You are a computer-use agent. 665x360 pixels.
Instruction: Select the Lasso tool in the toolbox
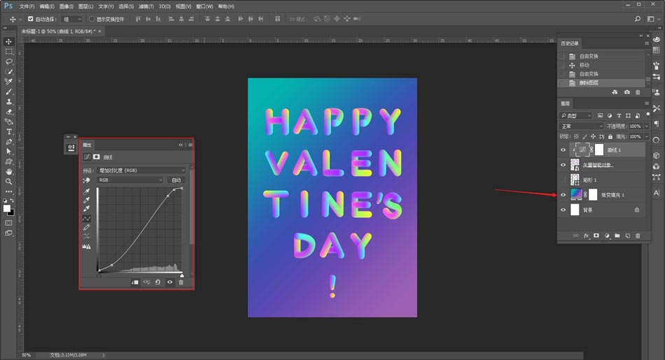[x=9, y=62]
